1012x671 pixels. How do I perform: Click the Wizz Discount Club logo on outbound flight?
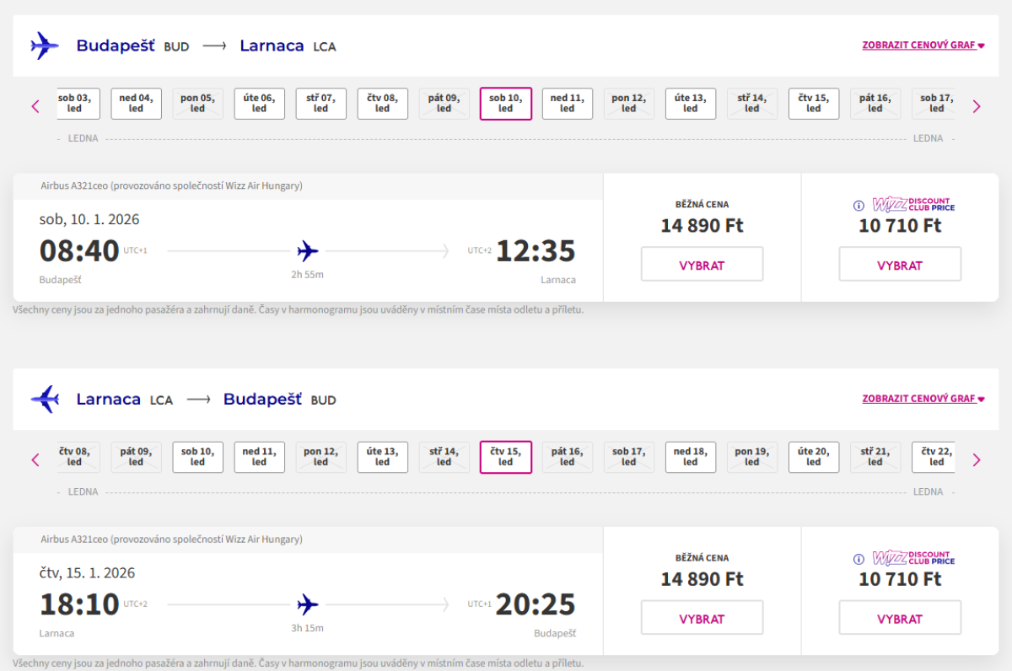coord(912,205)
